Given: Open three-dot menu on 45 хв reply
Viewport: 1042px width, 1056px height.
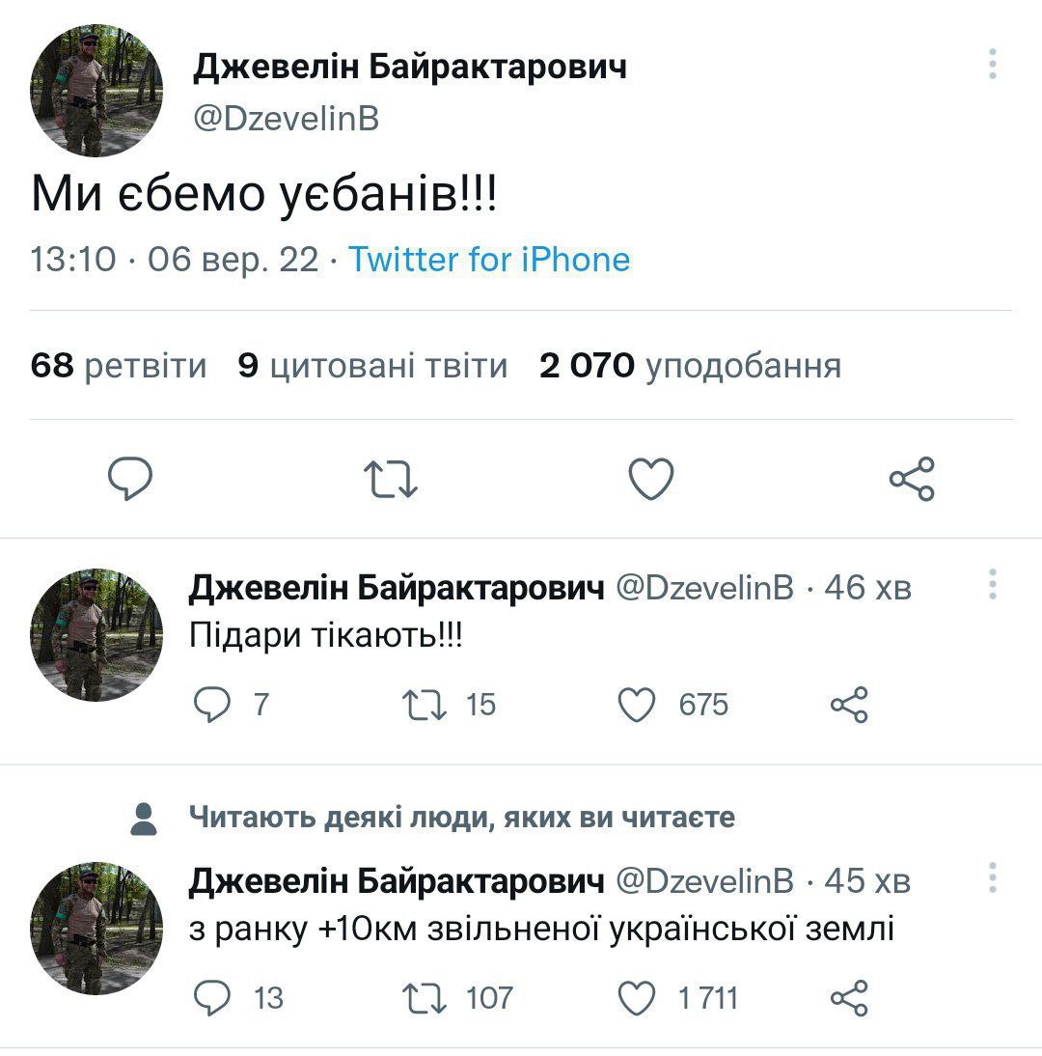Looking at the screenshot, I should pyautogui.click(x=992, y=877).
